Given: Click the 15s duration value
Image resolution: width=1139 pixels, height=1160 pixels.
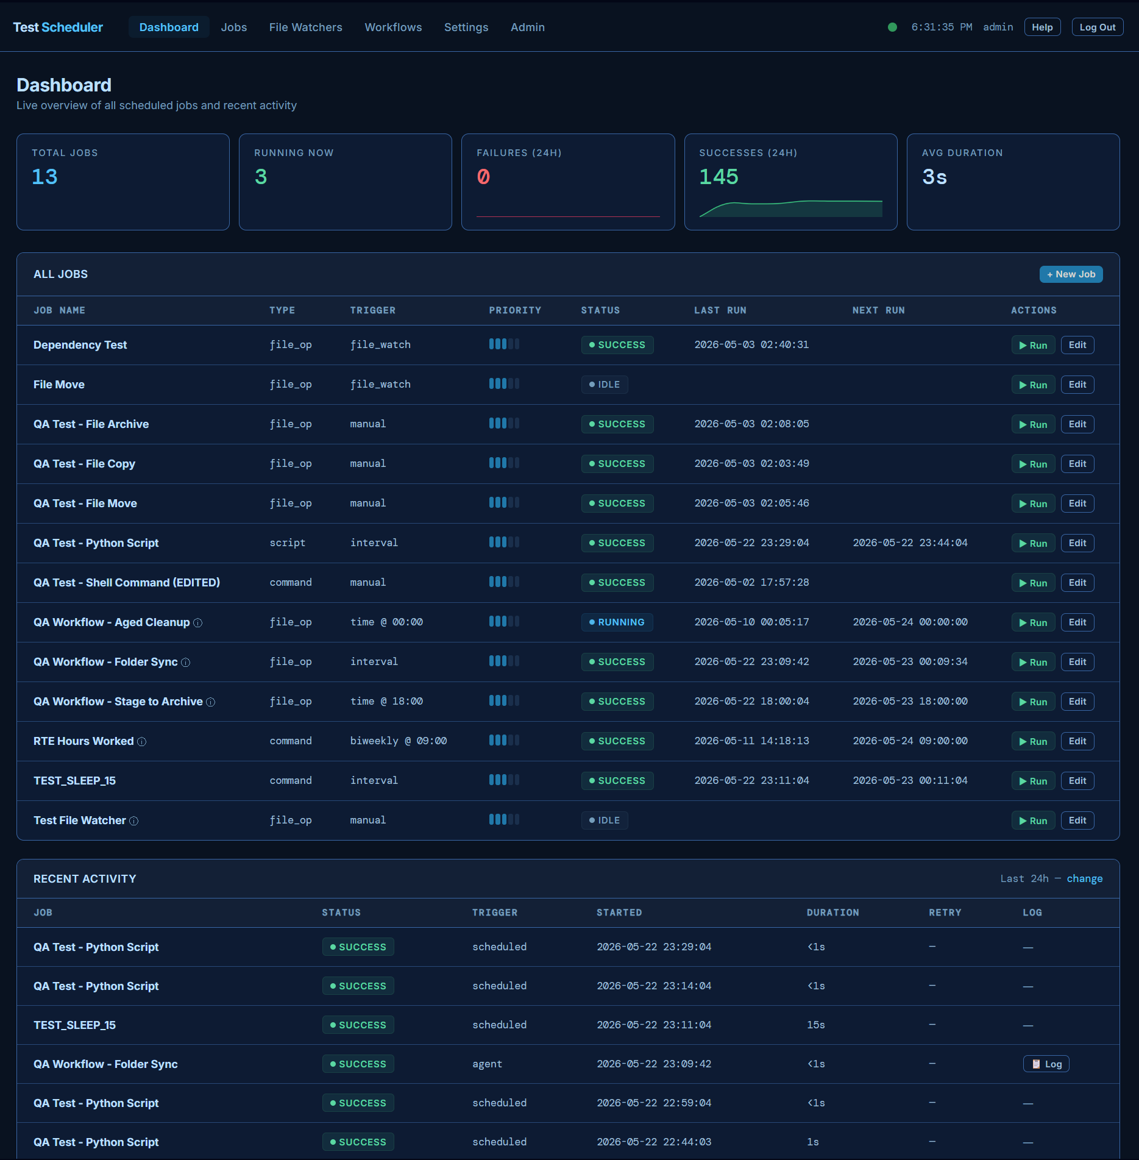Looking at the screenshot, I should pyautogui.click(x=816, y=1025).
